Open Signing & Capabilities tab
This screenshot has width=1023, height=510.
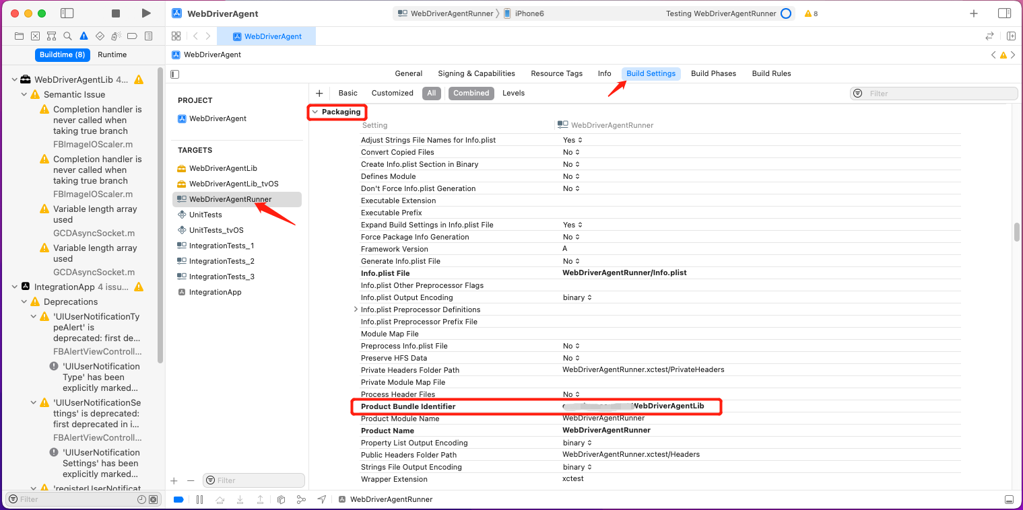click(476, 74)
